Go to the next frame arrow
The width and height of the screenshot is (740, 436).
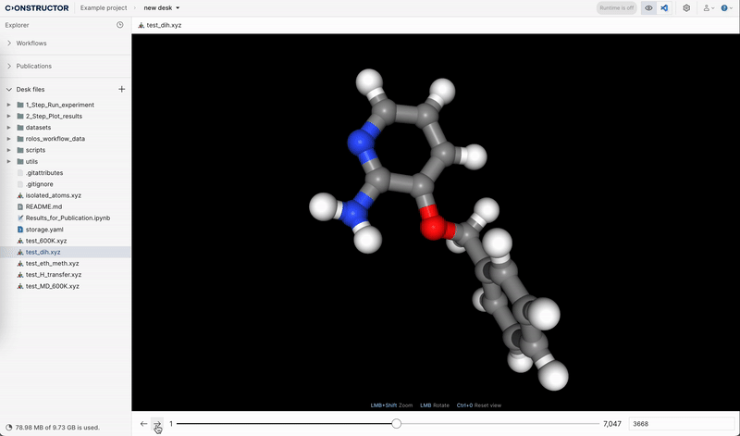pos(157,423)
